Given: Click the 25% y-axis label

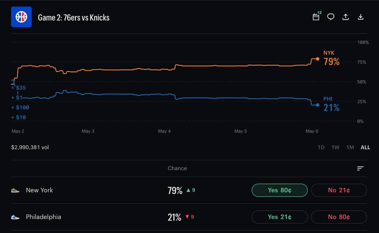Looking at the screenshot, I should pos(362,102).
